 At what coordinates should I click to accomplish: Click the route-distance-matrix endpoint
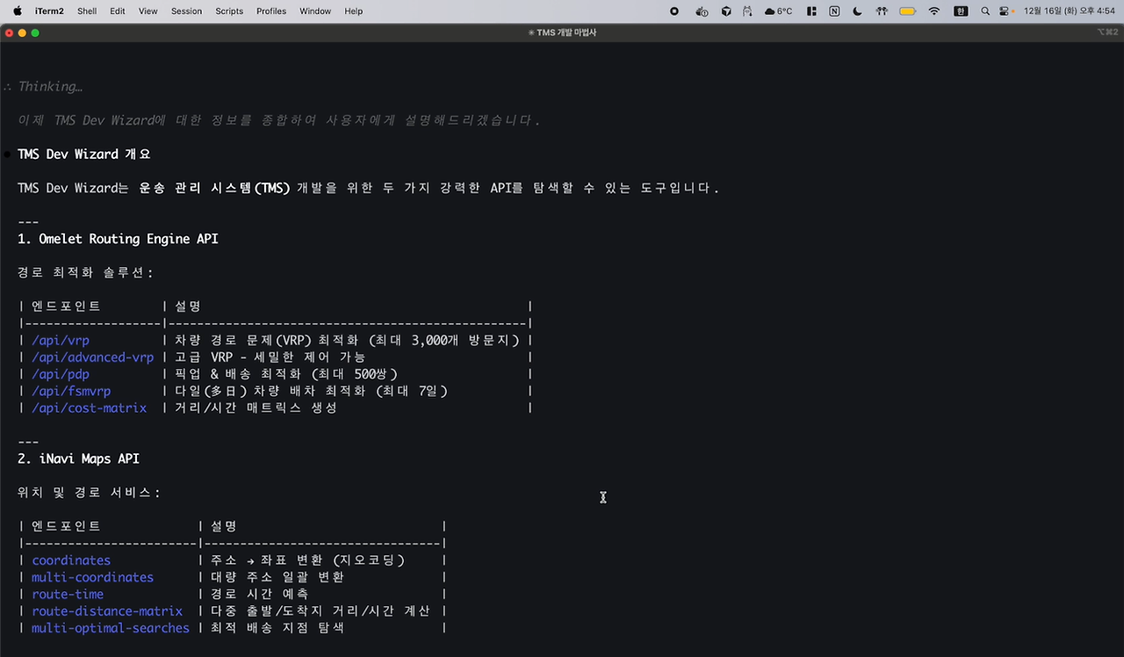point(107,611)
